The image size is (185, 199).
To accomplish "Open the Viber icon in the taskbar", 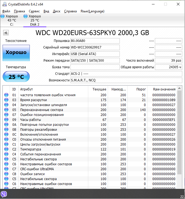I will coord(4,194).
